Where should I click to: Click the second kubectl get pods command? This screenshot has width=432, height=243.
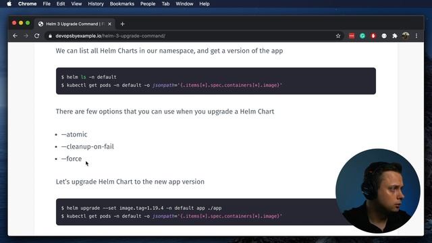point(171,216)
